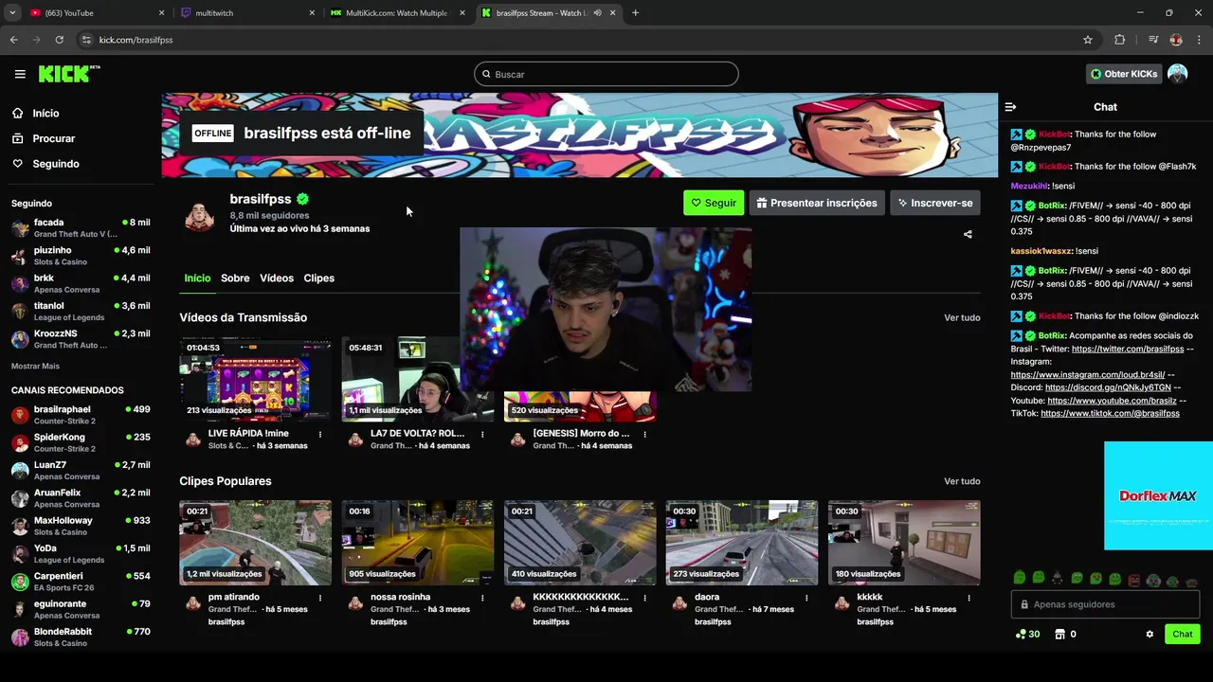Open options for LA7 DE VOLTA video

482,434
